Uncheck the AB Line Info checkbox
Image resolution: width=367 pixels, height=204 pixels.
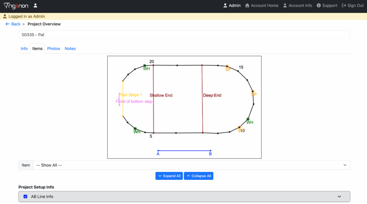25,196
